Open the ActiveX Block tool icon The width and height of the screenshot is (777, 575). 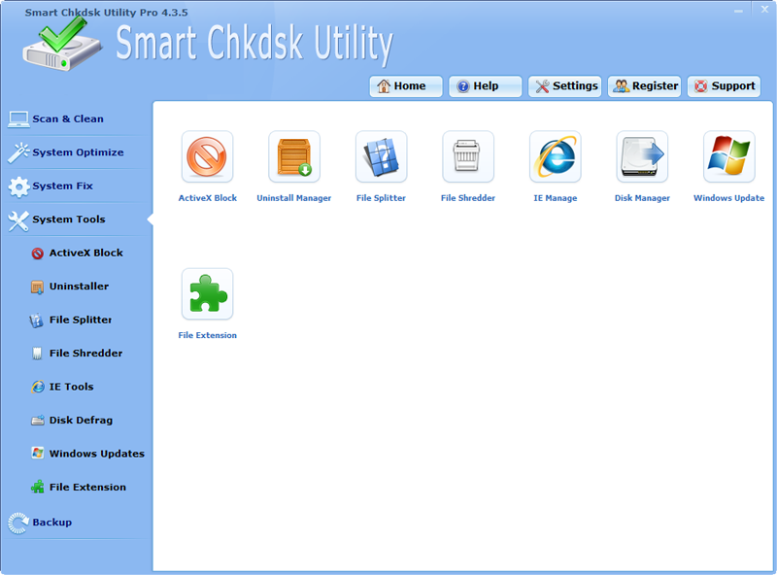click(207, 156)
